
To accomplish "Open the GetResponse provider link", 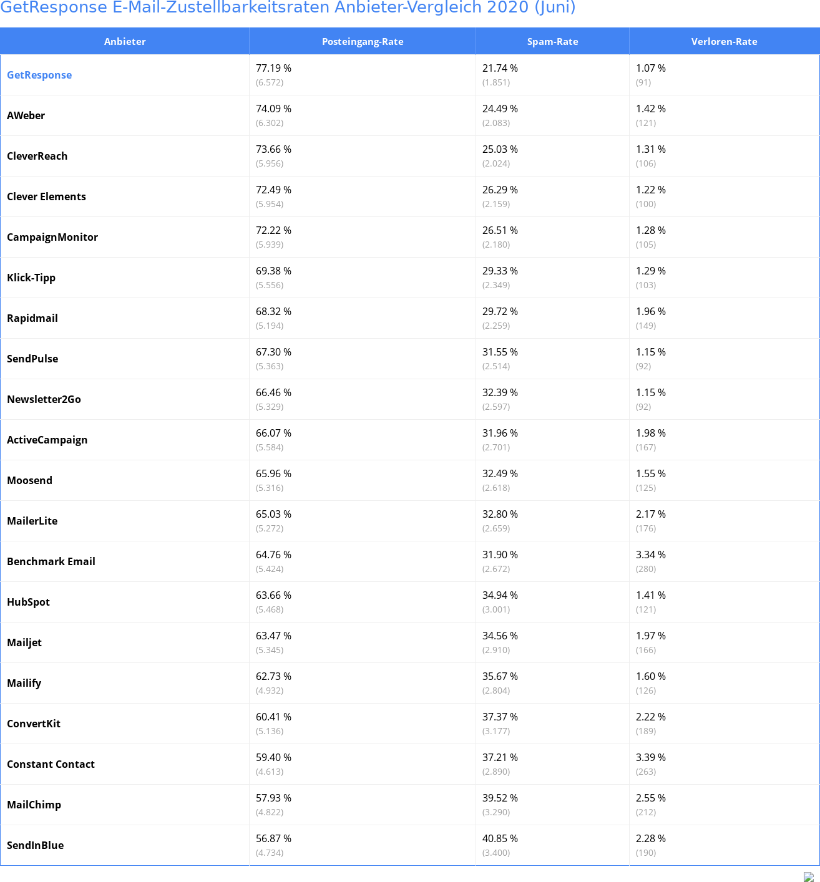I will pyautogui.click(x=39, y=75).
